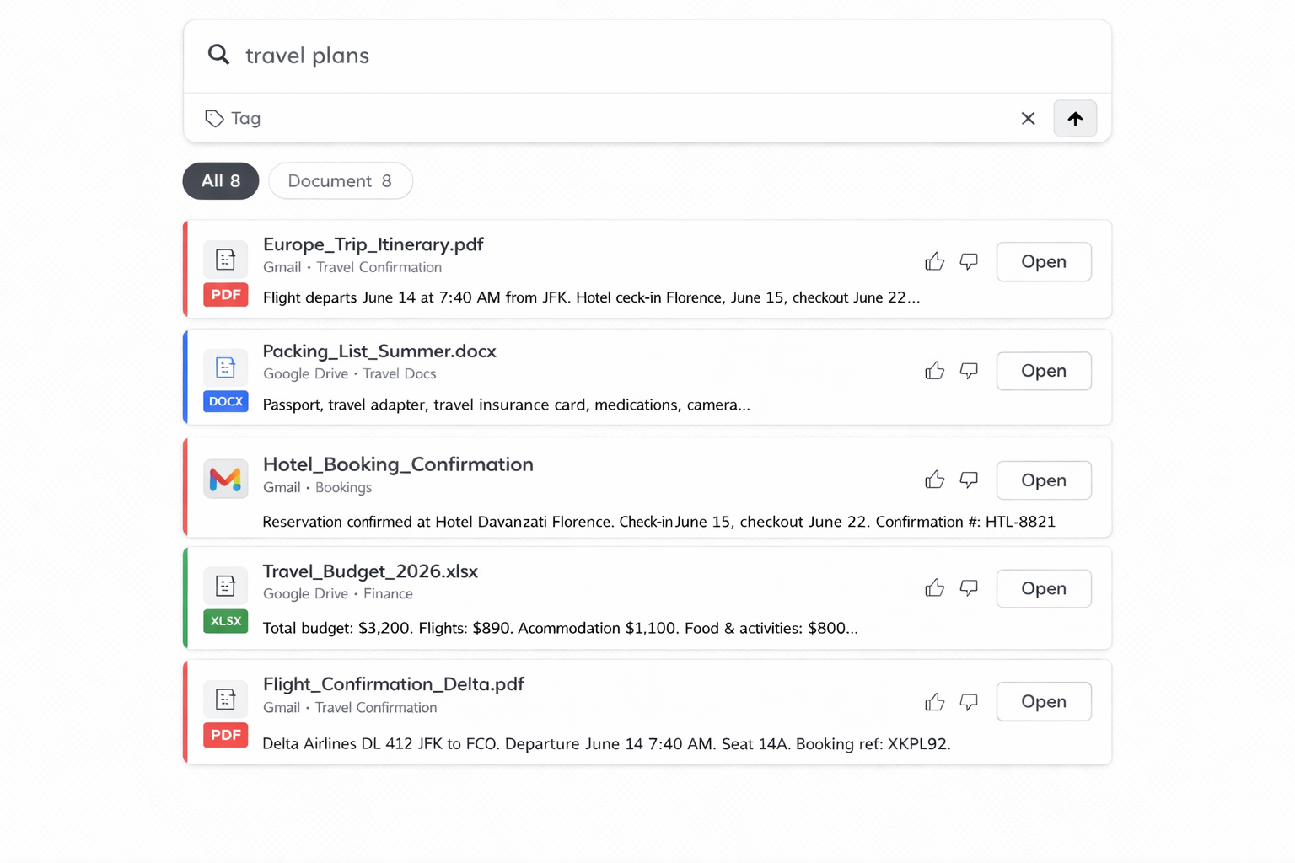Thumbs down Travel_Budget_2026.xlsx result
1295x863 pixels.
click(969, 588)
